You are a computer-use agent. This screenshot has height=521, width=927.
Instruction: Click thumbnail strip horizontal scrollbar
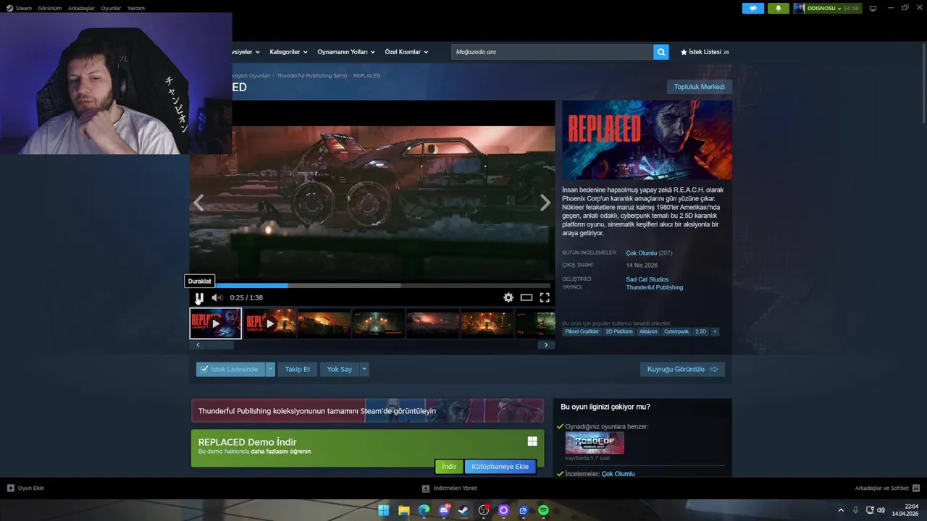point(220,345)
